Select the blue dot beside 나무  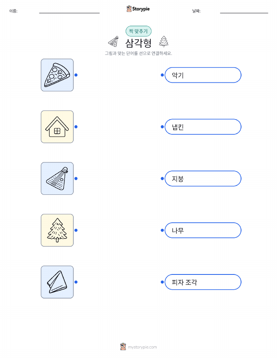coord(162,230)
